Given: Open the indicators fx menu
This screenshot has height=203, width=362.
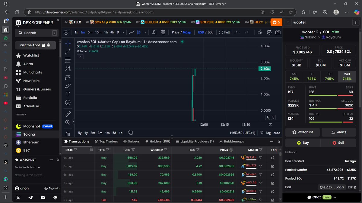Looking at the screenshot, I should [x=154, y=32].
